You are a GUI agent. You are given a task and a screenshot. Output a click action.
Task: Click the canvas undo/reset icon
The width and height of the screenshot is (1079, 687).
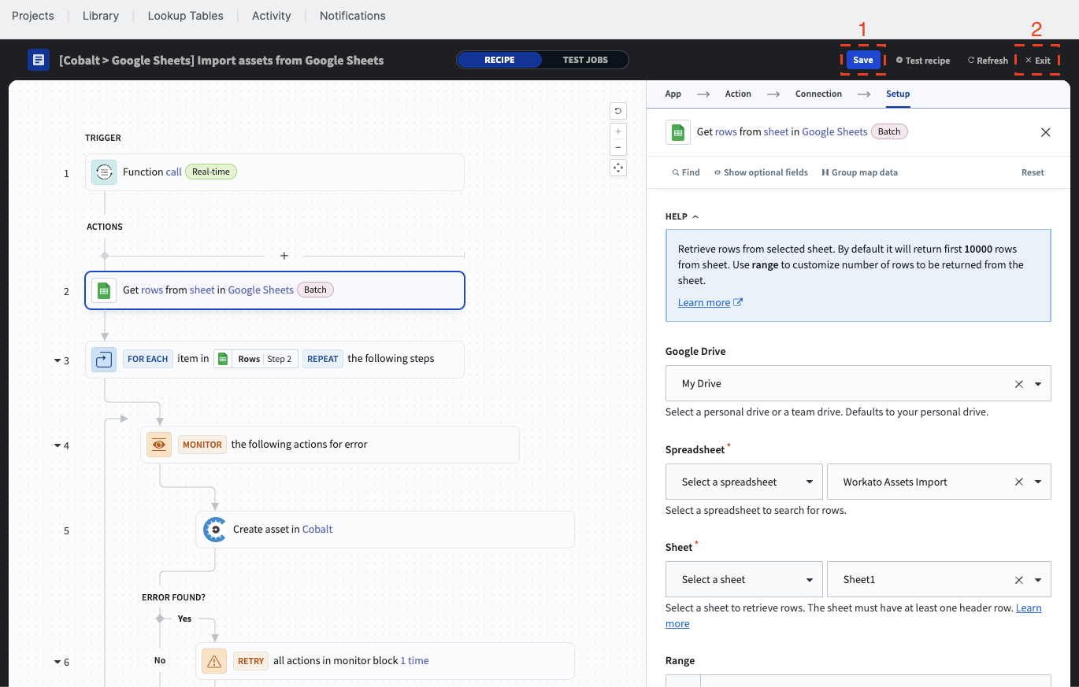pyautogui.click(x=618, y=111)
